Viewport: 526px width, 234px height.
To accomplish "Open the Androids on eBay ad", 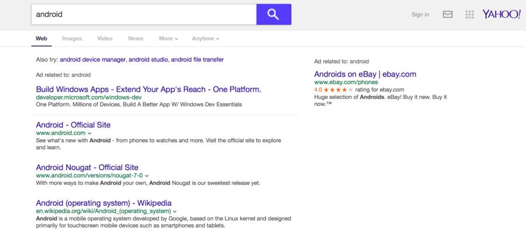I will 365,74.
